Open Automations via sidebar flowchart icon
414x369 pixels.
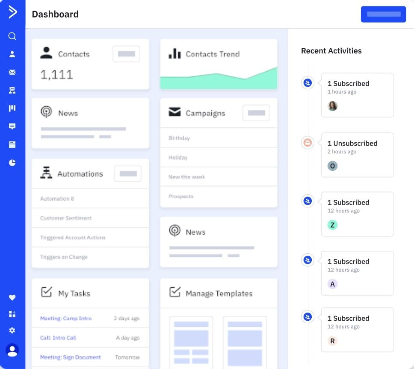(x=12, y=91)
